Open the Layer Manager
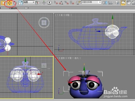The height and width of the screenshot is (101, 135). 117,3
